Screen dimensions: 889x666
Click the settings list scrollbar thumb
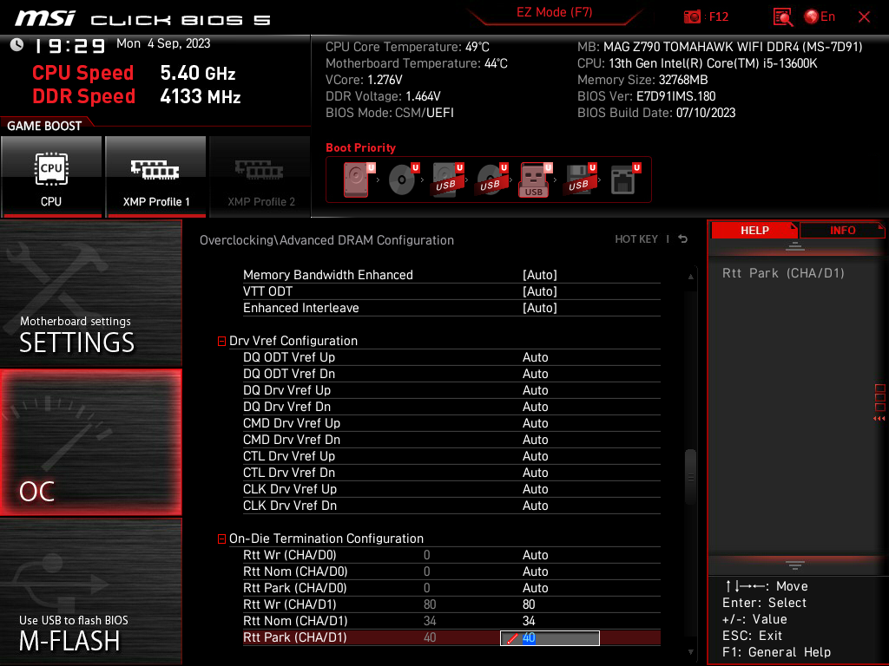click(x=690, y=477)
